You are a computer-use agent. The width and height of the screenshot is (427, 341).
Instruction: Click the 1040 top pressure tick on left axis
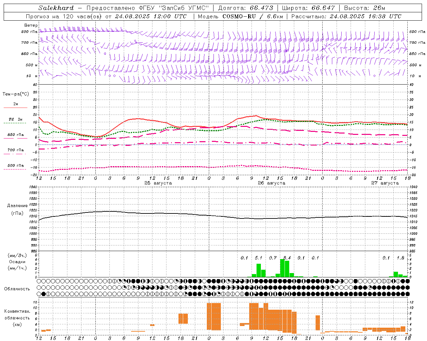[x=33, y=187]
